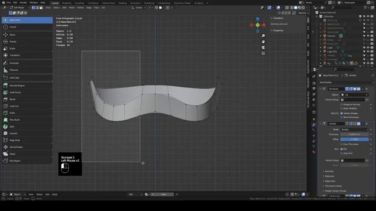Toggle Preserve Volume checkbox
The width and height of the screenshot is (376, 211).
click(x=342, y=104)
